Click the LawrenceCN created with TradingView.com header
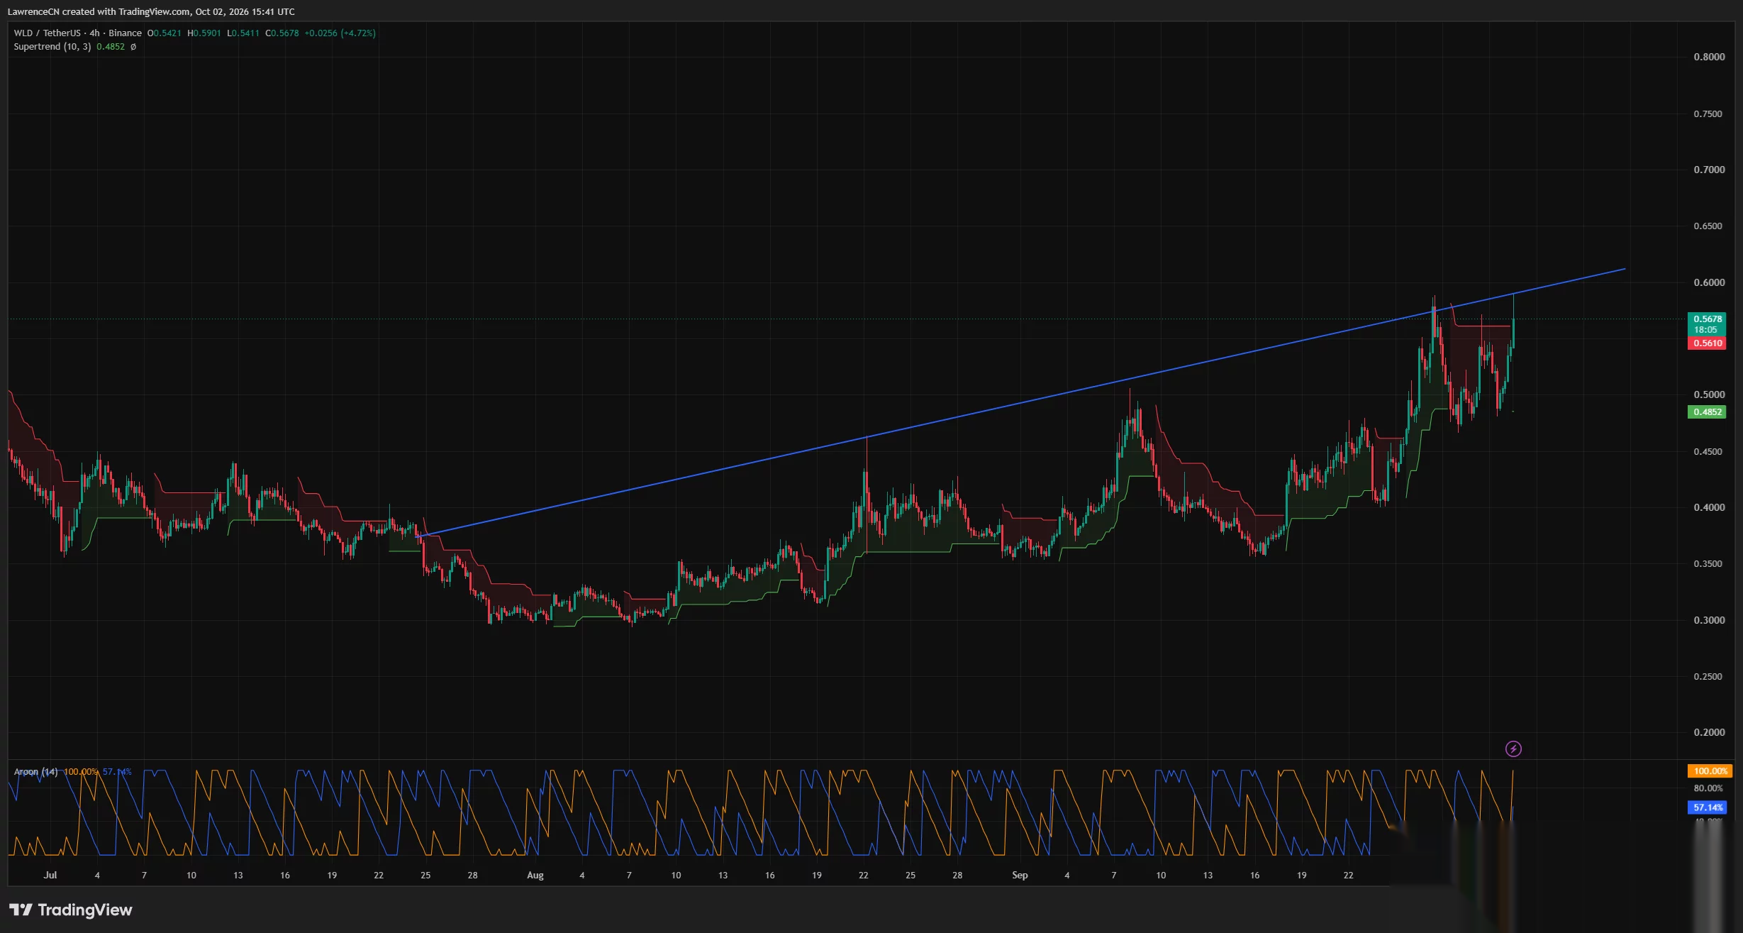This screenshot has height=933, width=1743. pyautogui.click(x=151, y=11)
